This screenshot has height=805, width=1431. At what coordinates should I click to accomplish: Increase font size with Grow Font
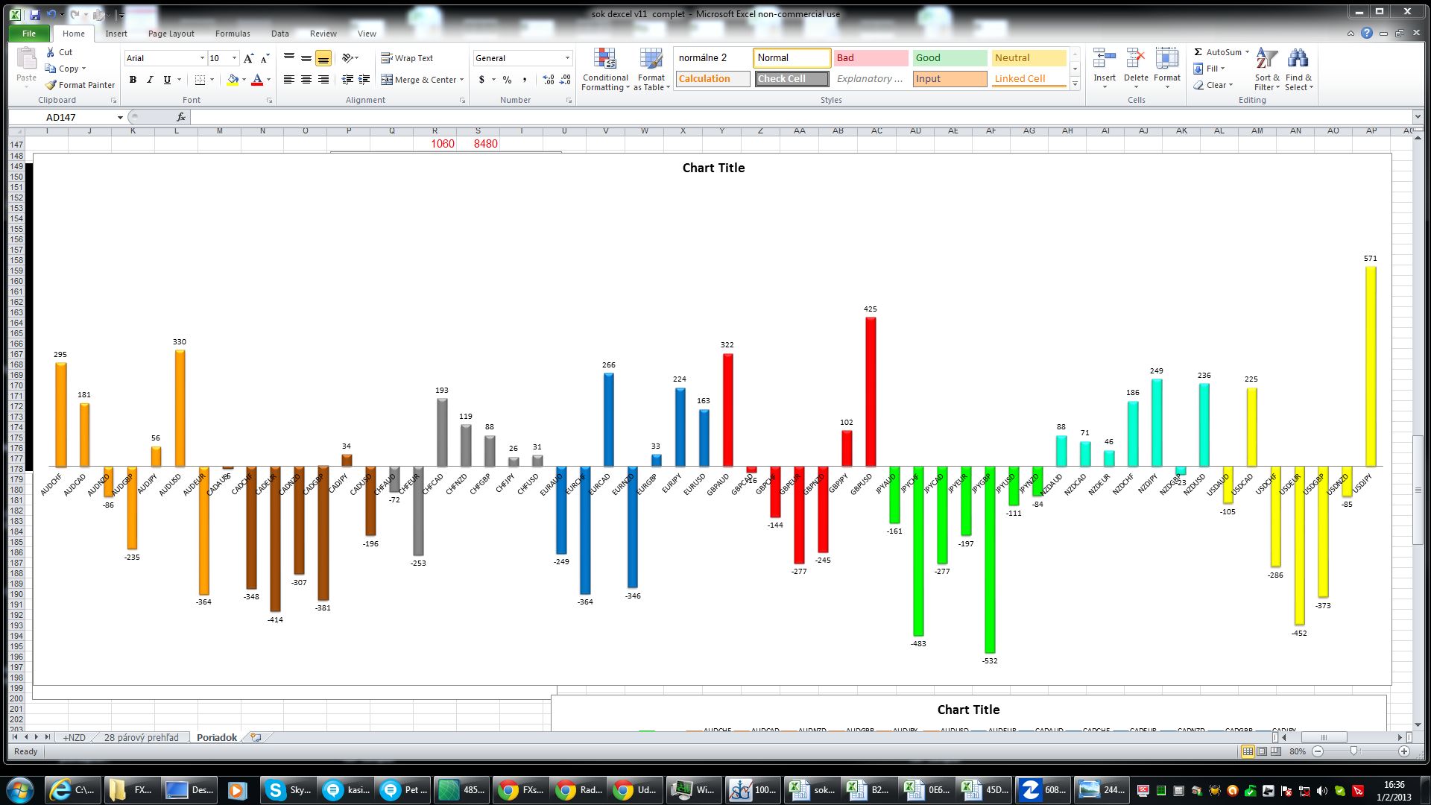(249, 58)
